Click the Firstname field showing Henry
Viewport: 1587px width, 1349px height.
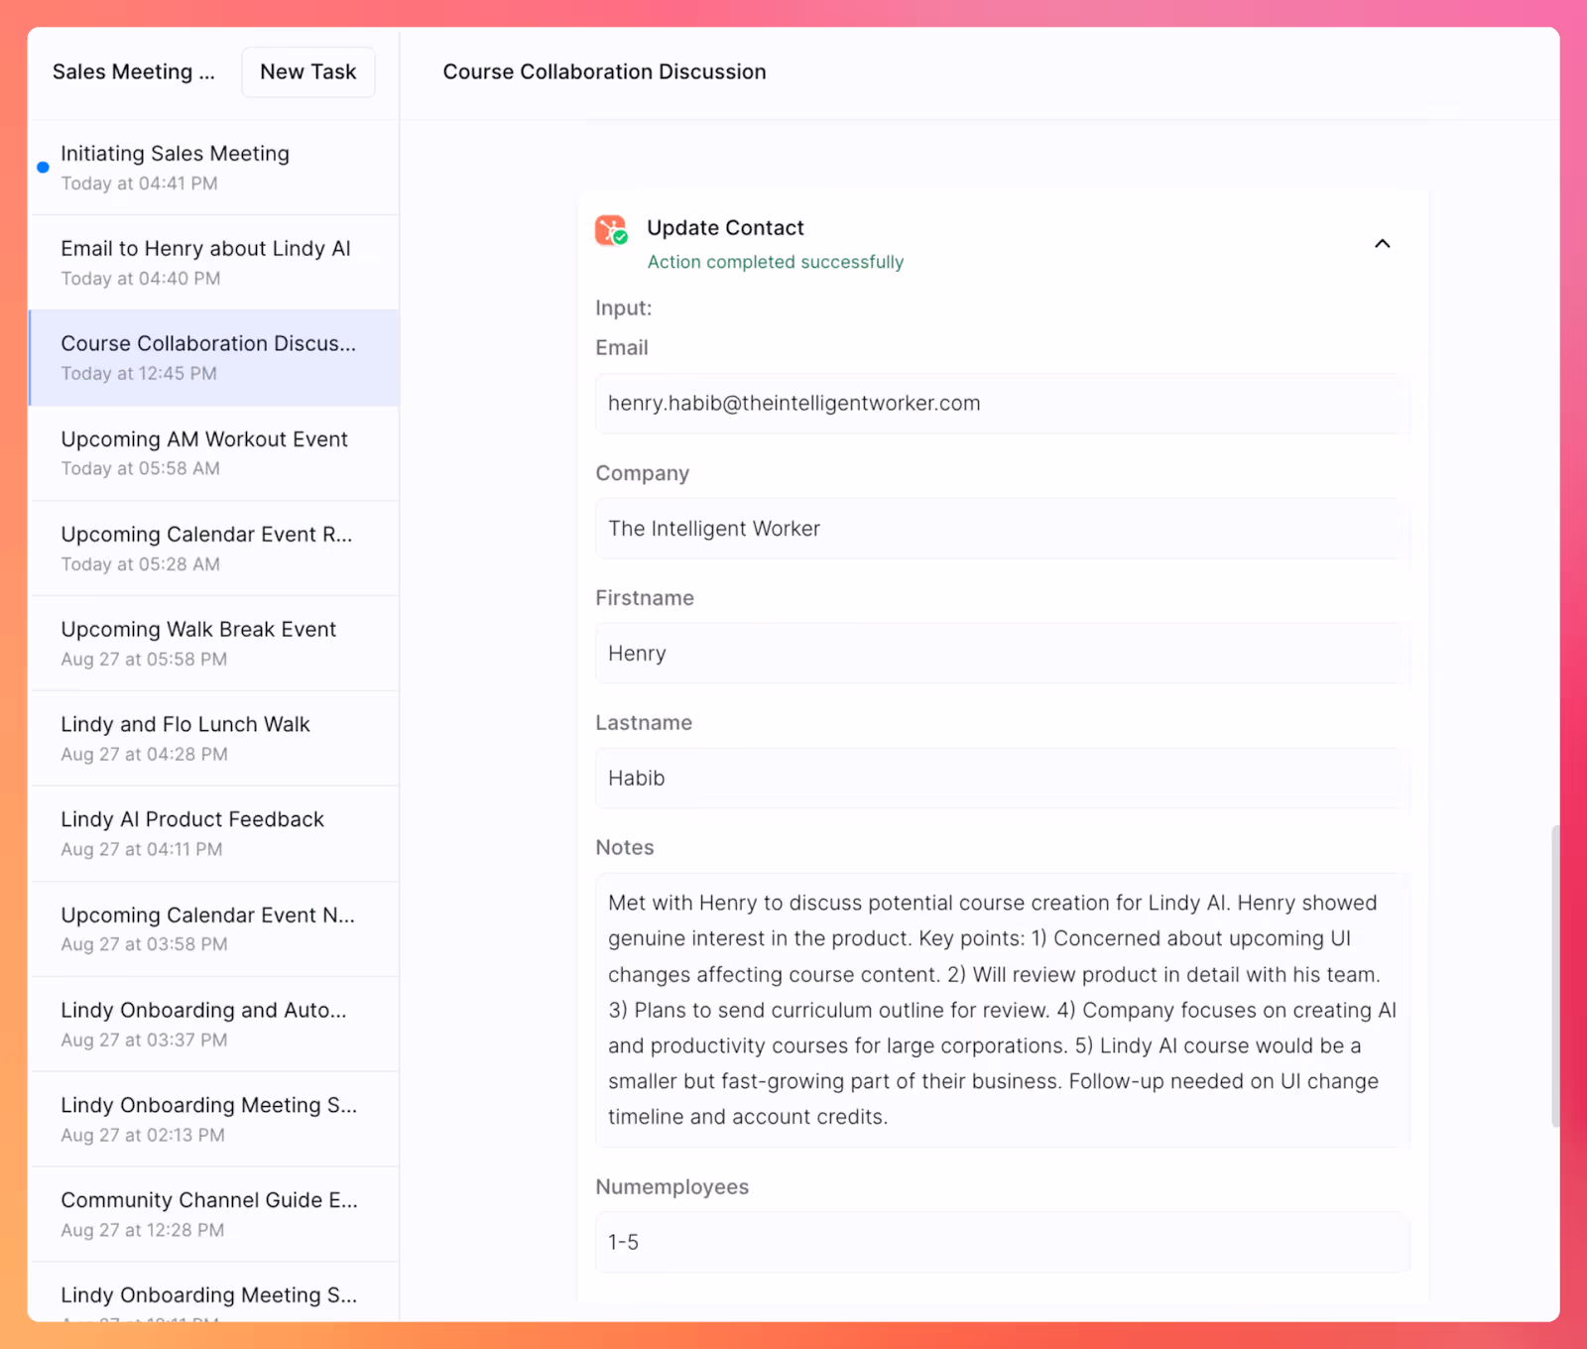click(x=1002, y=654)
